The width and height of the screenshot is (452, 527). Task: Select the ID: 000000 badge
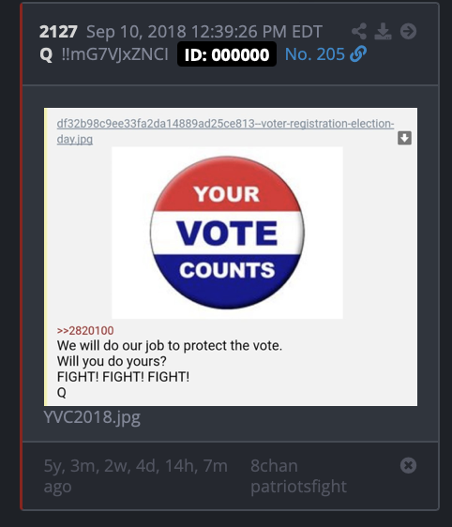(x=227, y=54)
